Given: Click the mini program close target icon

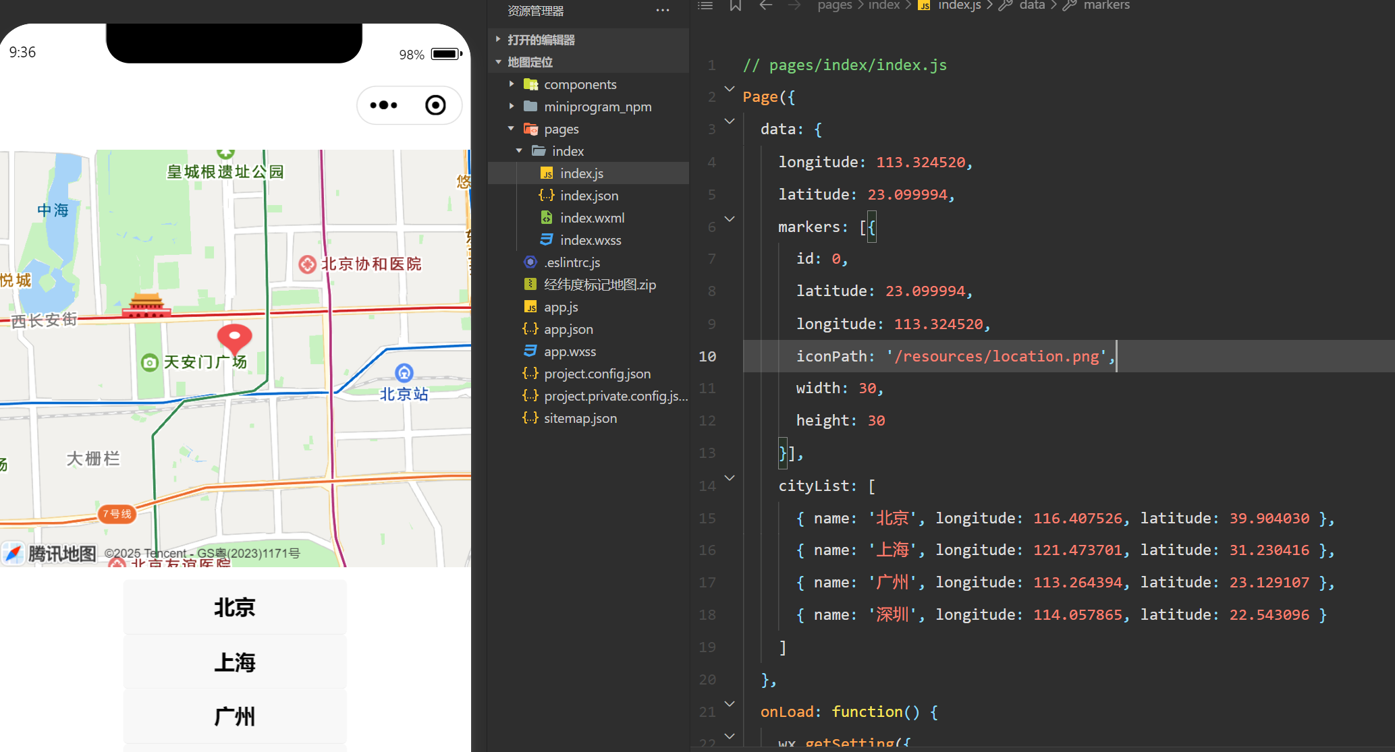Looking at the screenshot, I should [x=435, y=105].
